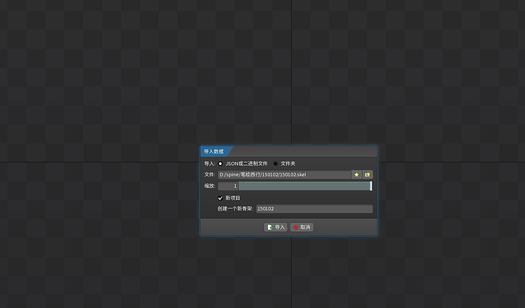Click the star favorites icon beside file path
525x308 pixels.
pyautogui.click(x=356, y=175)
